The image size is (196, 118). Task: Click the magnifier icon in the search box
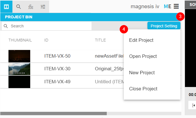coord(6,26)
